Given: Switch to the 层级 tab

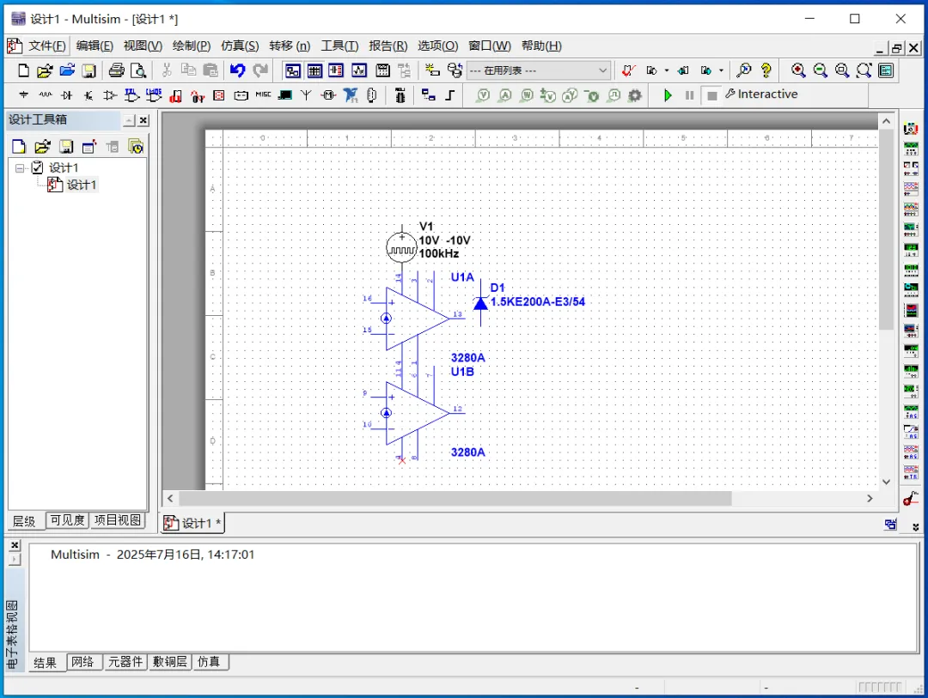Looking at the screenshot, I should tap(24, 520).
